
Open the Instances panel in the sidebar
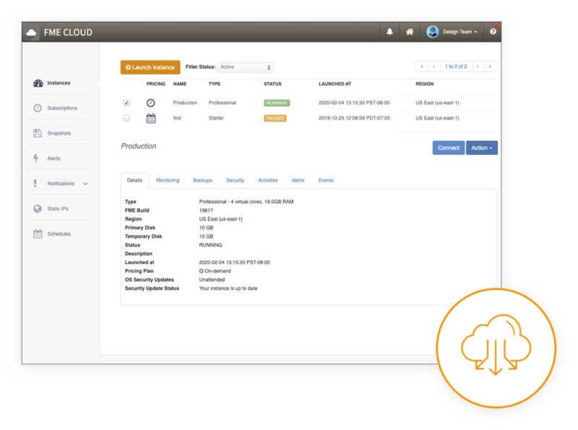54,82
